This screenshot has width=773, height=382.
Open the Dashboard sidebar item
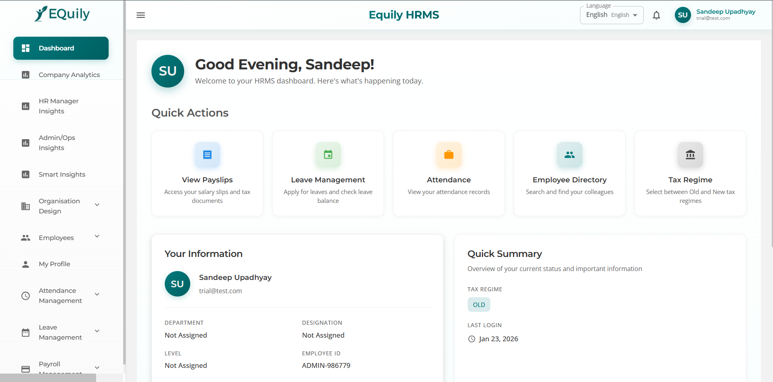coord(56,48)
